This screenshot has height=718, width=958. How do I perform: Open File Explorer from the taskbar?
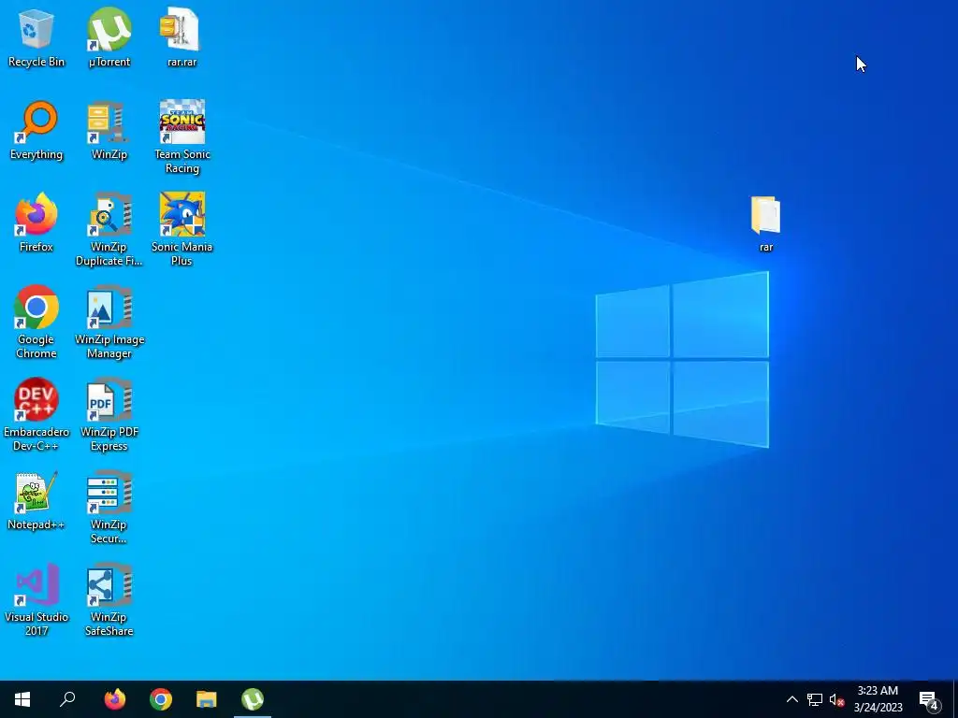pos(207,699)
